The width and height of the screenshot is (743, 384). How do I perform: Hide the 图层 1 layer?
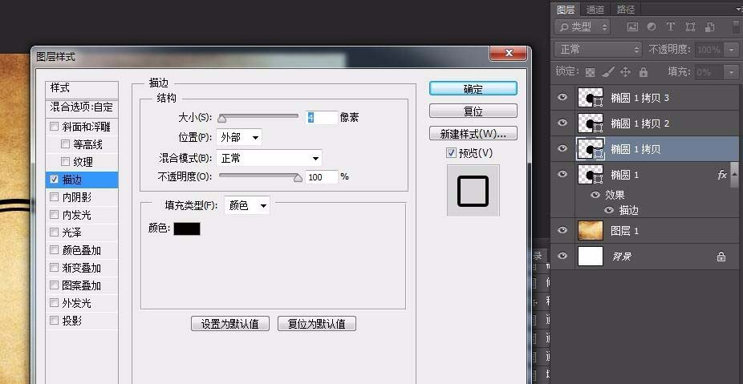tap(562, 230)
